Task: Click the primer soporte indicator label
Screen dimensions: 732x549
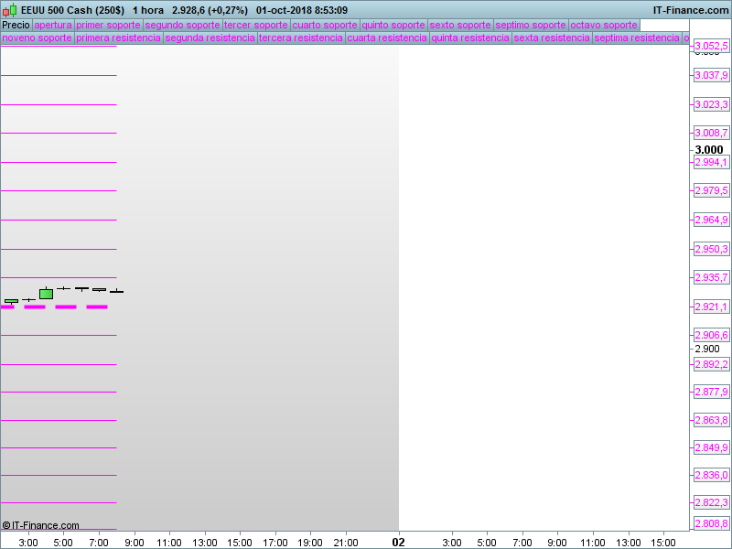Action: point(108,25)
